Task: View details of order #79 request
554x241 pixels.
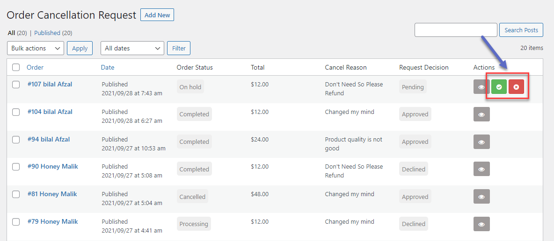Action: 481,224
